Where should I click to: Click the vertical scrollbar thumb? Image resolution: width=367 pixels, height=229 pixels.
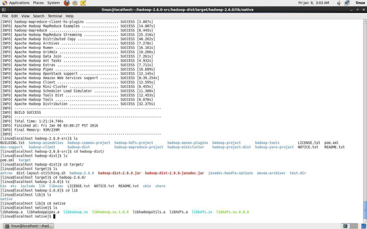click(365, 210)
